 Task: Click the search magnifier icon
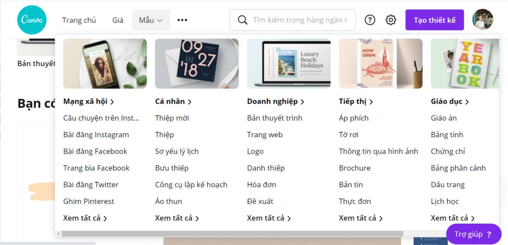coord(242,20)
